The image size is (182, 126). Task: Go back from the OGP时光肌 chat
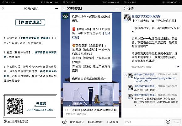pyautogui.click(x=64, y=8)
